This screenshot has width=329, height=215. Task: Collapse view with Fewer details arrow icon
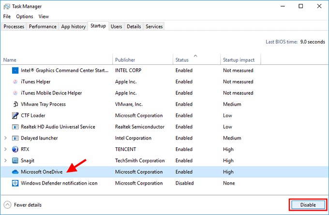7,205
